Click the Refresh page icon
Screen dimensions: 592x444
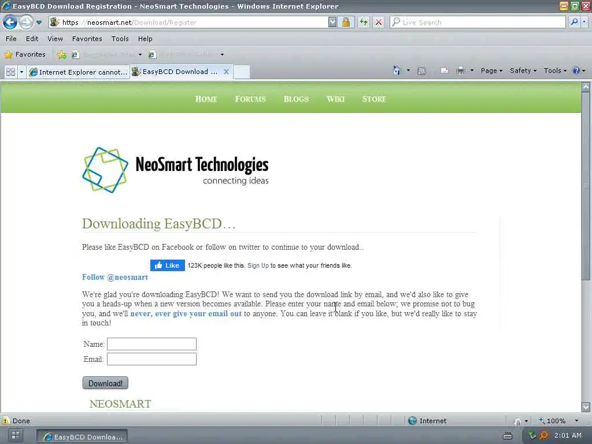pos(364,23)
